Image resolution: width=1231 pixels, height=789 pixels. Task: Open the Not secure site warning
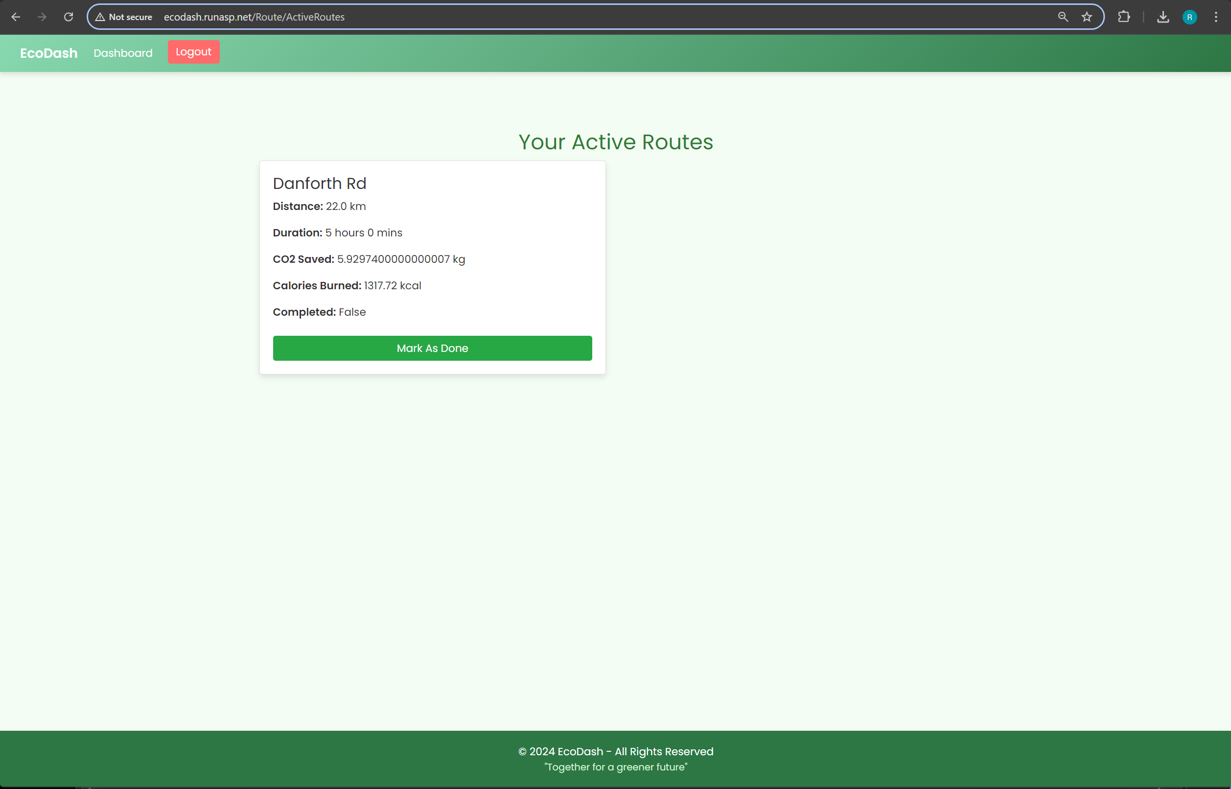click(x=124, y=17)
